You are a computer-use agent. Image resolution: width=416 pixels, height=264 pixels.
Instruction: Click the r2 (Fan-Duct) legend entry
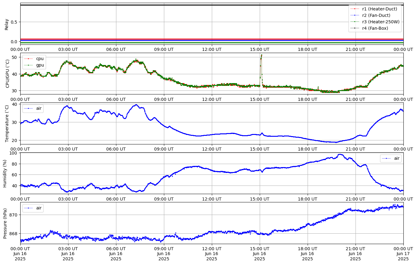tap(372, 15)
